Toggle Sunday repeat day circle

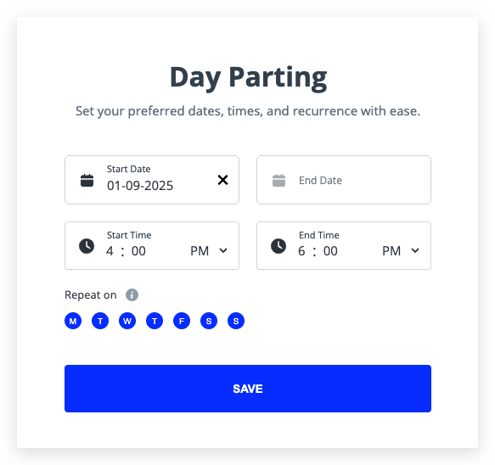click(x=236, y=321)
